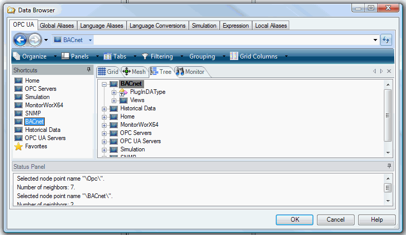The image size is (406, 235).
Task: Open the Organize dropdown menu
Action: (34, 56)
